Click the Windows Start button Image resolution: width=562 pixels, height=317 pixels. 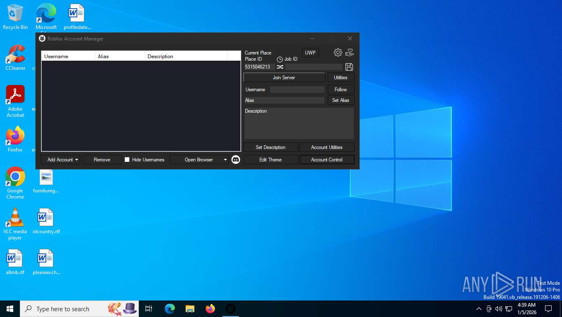point(10,309)
